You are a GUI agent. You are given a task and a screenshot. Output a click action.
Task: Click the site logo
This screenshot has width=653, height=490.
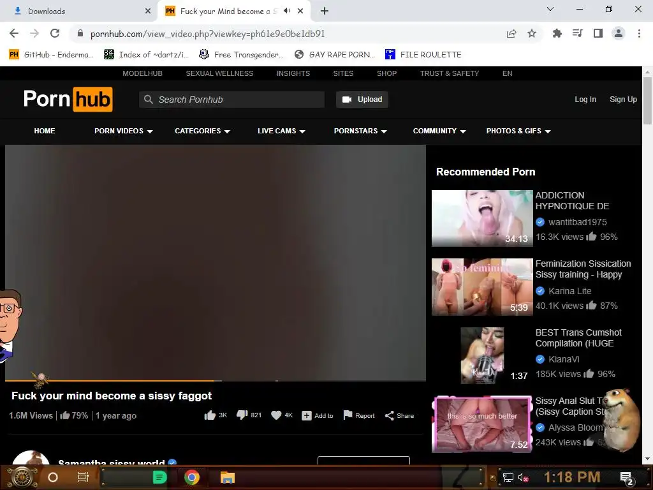[68, 99]
